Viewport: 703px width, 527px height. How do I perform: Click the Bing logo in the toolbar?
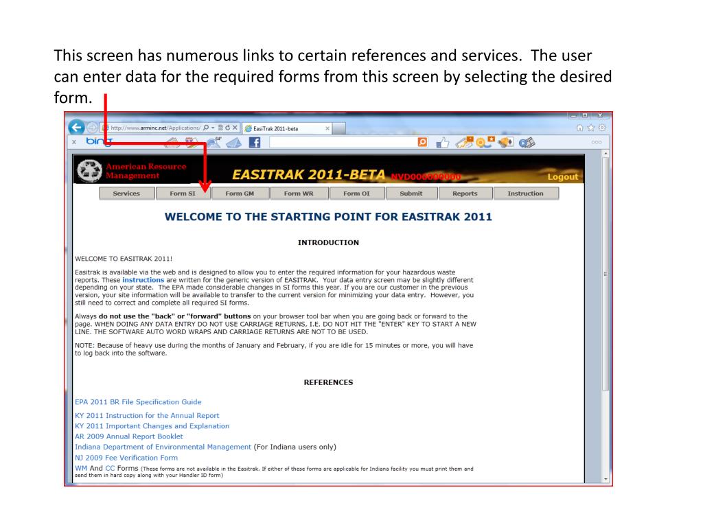[99, 141]
